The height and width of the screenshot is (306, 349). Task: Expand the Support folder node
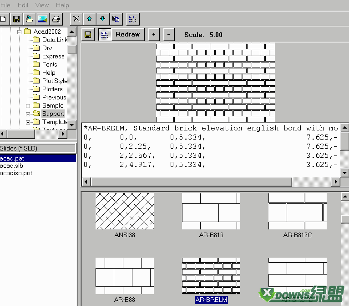click(x=28, y=114)
